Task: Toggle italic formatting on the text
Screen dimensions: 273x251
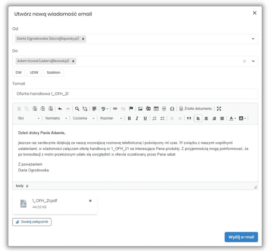Action: pos(136,117)
